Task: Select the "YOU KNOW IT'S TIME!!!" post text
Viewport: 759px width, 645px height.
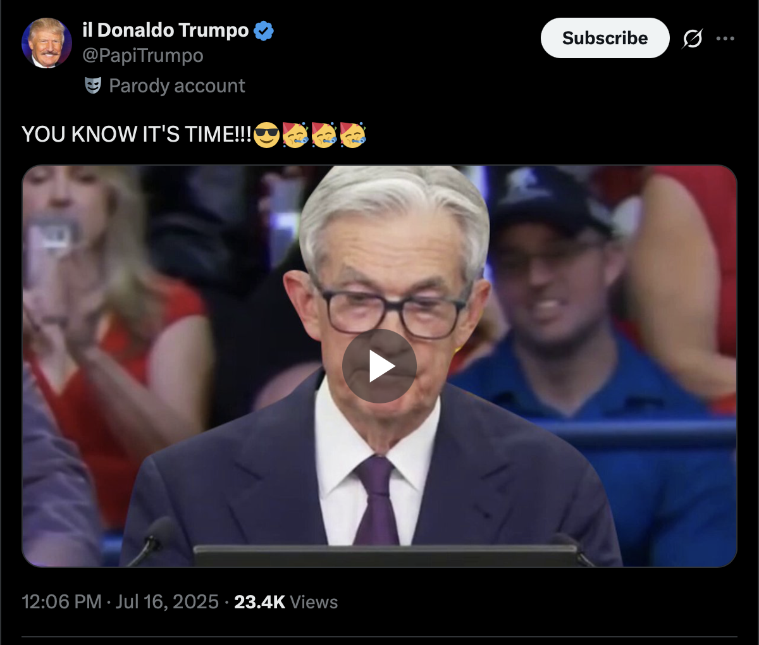Action: click(x=137, y=135)
